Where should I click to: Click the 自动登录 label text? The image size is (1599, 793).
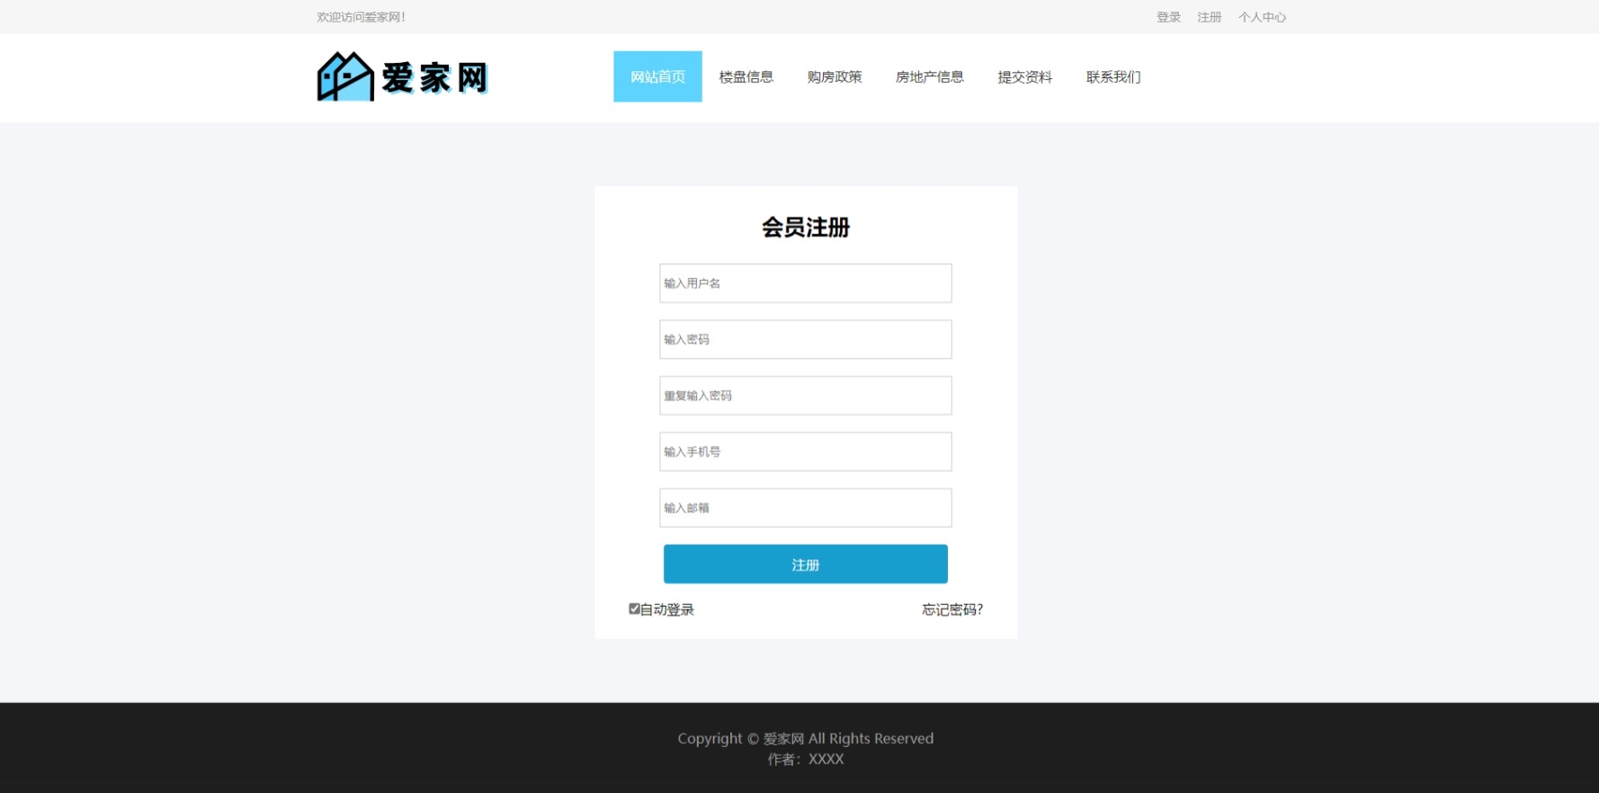click(x=667, y=610)
